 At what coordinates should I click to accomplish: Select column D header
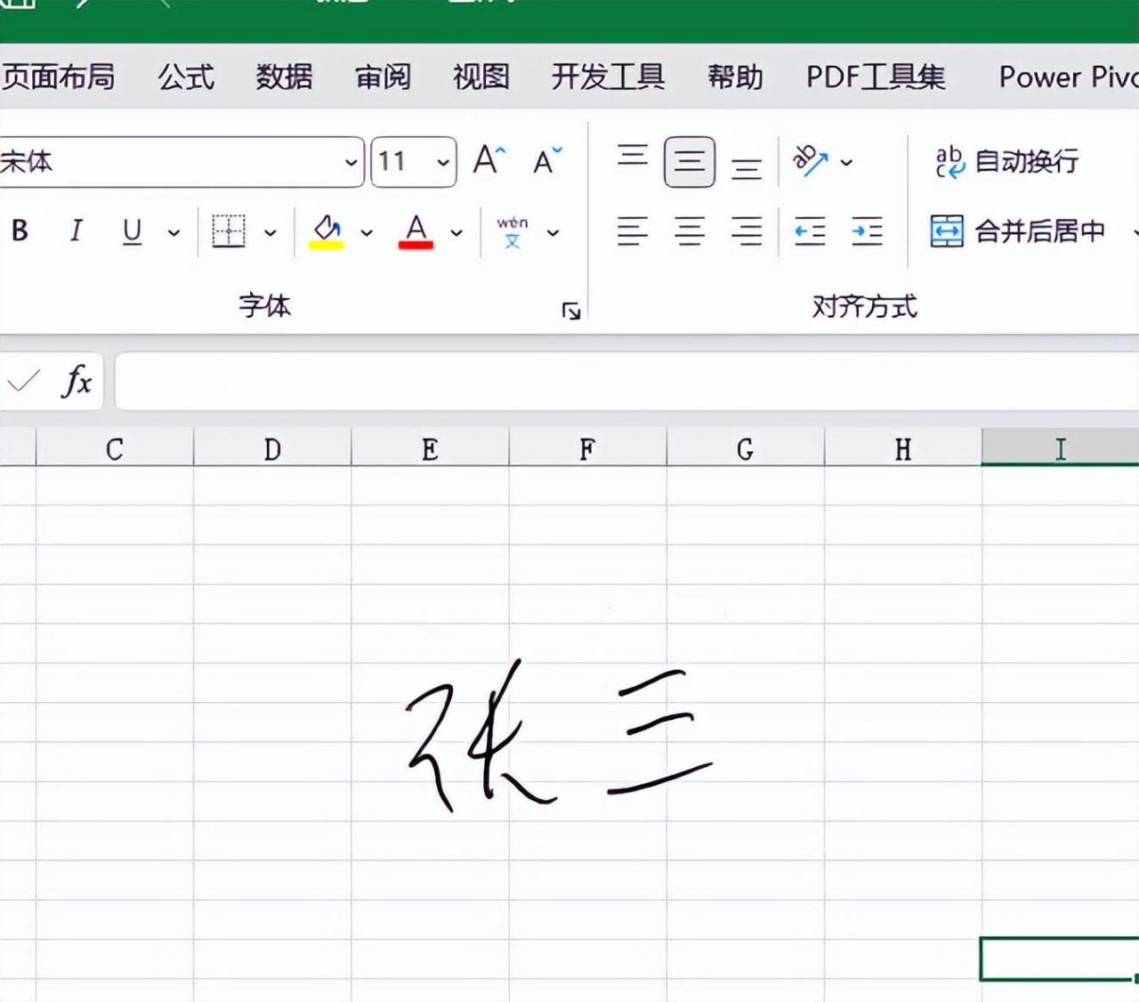[x=272, y=448]
